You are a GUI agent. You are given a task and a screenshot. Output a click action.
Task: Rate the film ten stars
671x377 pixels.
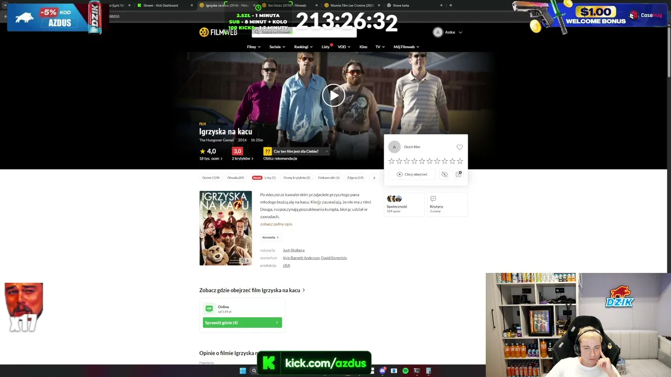(460, 161)
